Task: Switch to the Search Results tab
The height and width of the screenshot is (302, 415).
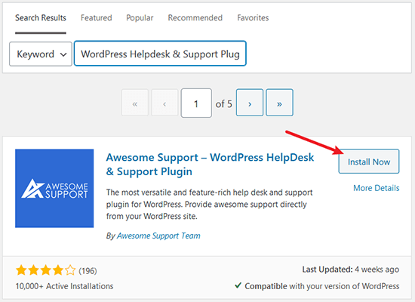Action: [x=41, y=18]
